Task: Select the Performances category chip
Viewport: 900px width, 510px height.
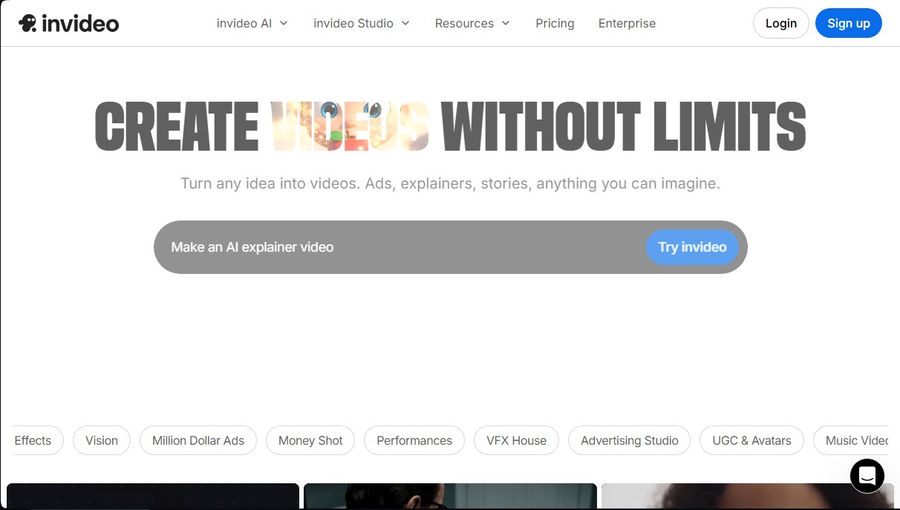Action: click(414, 440)
